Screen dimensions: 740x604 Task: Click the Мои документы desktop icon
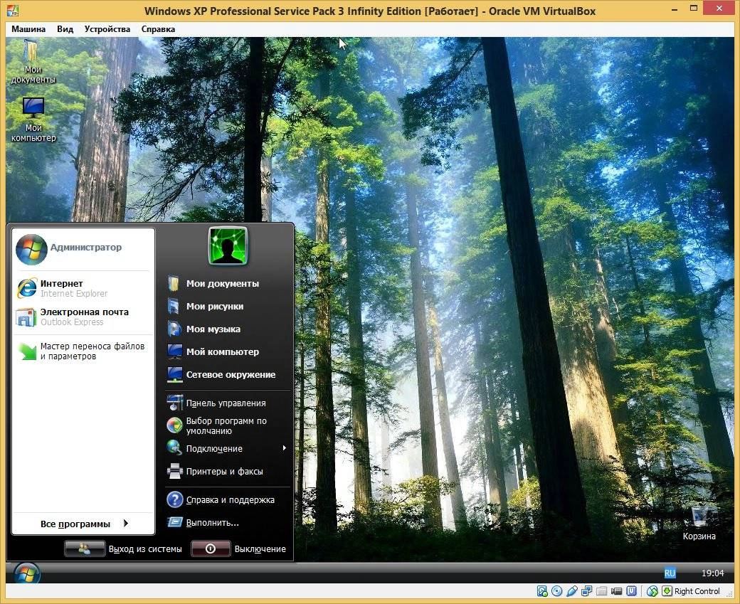click(x=33, y=62)
